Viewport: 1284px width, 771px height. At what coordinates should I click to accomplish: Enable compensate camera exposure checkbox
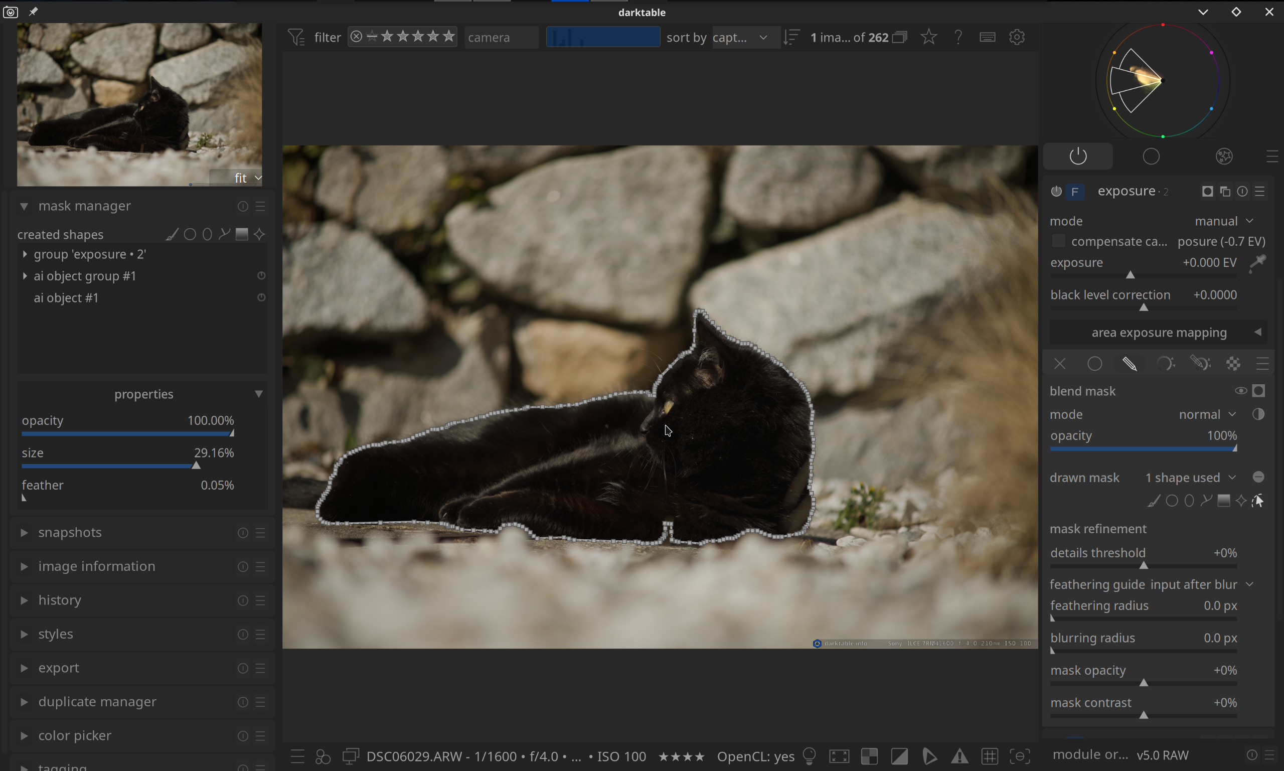[x=1058, y=241]
